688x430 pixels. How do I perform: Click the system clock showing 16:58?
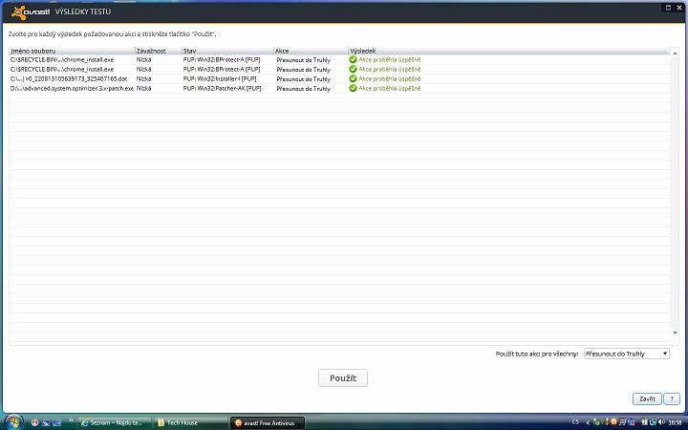(x=675, y=423)
